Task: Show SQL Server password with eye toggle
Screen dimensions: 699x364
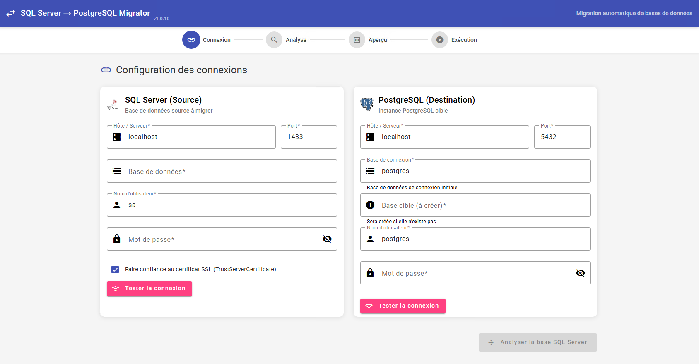Action: tap(327, 239)
